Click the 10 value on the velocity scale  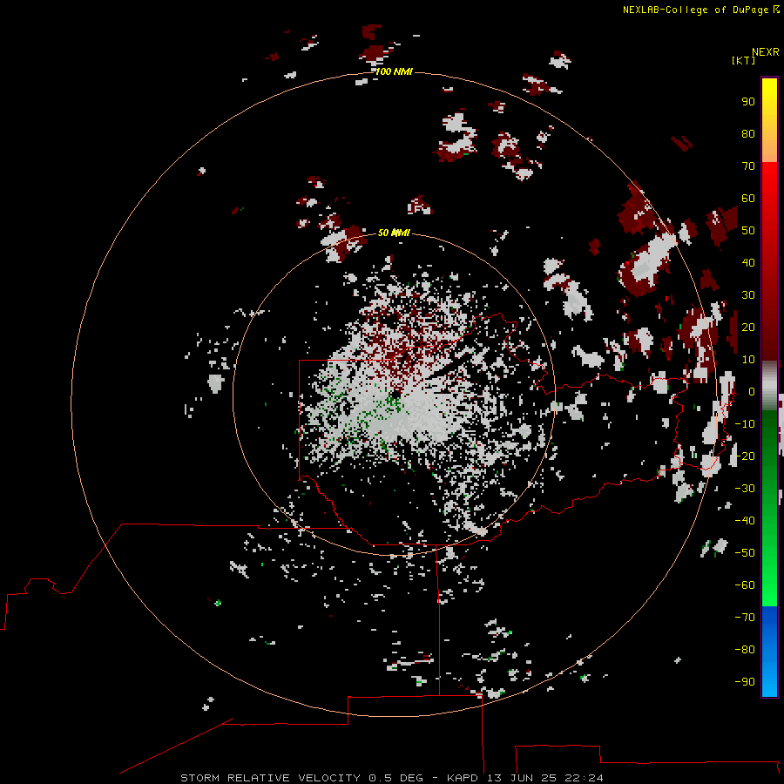[x=748, y=360]
